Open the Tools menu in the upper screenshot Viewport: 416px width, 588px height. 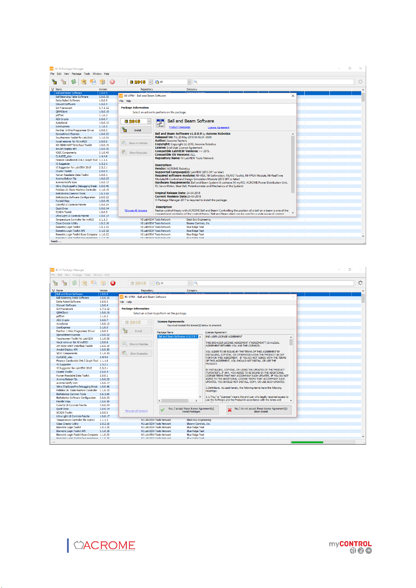tap(87, 74)
